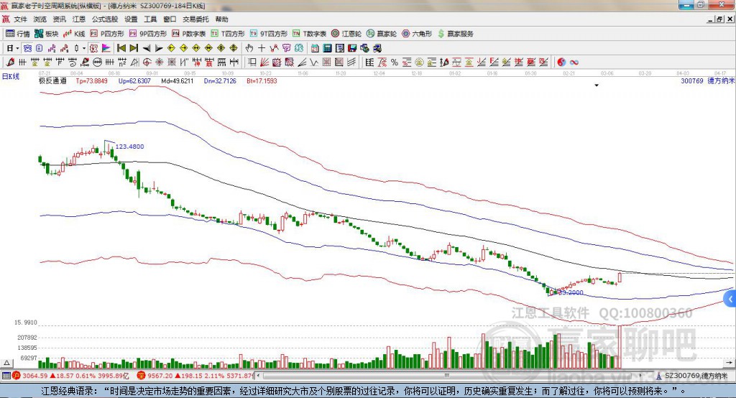Open the 江恩 menu
The height and width of the screenshot is (398, 736).
(x=79, y=19)
